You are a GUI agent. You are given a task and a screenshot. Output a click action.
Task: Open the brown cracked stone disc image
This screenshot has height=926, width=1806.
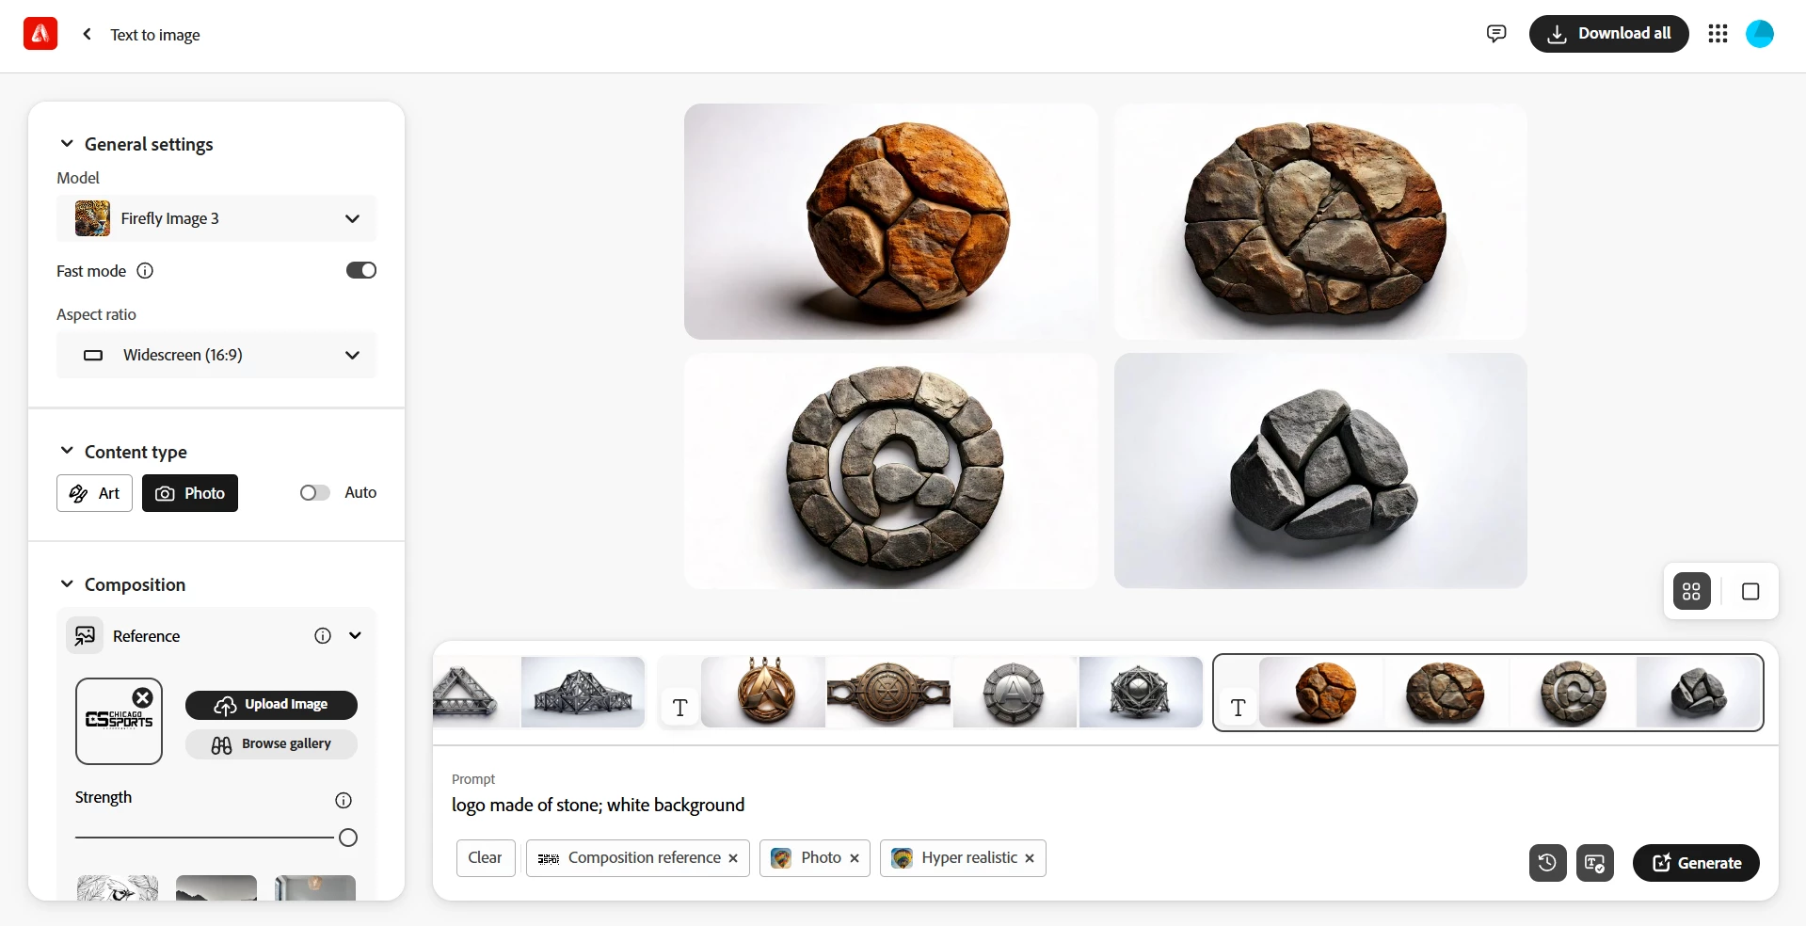[1320, 221]
